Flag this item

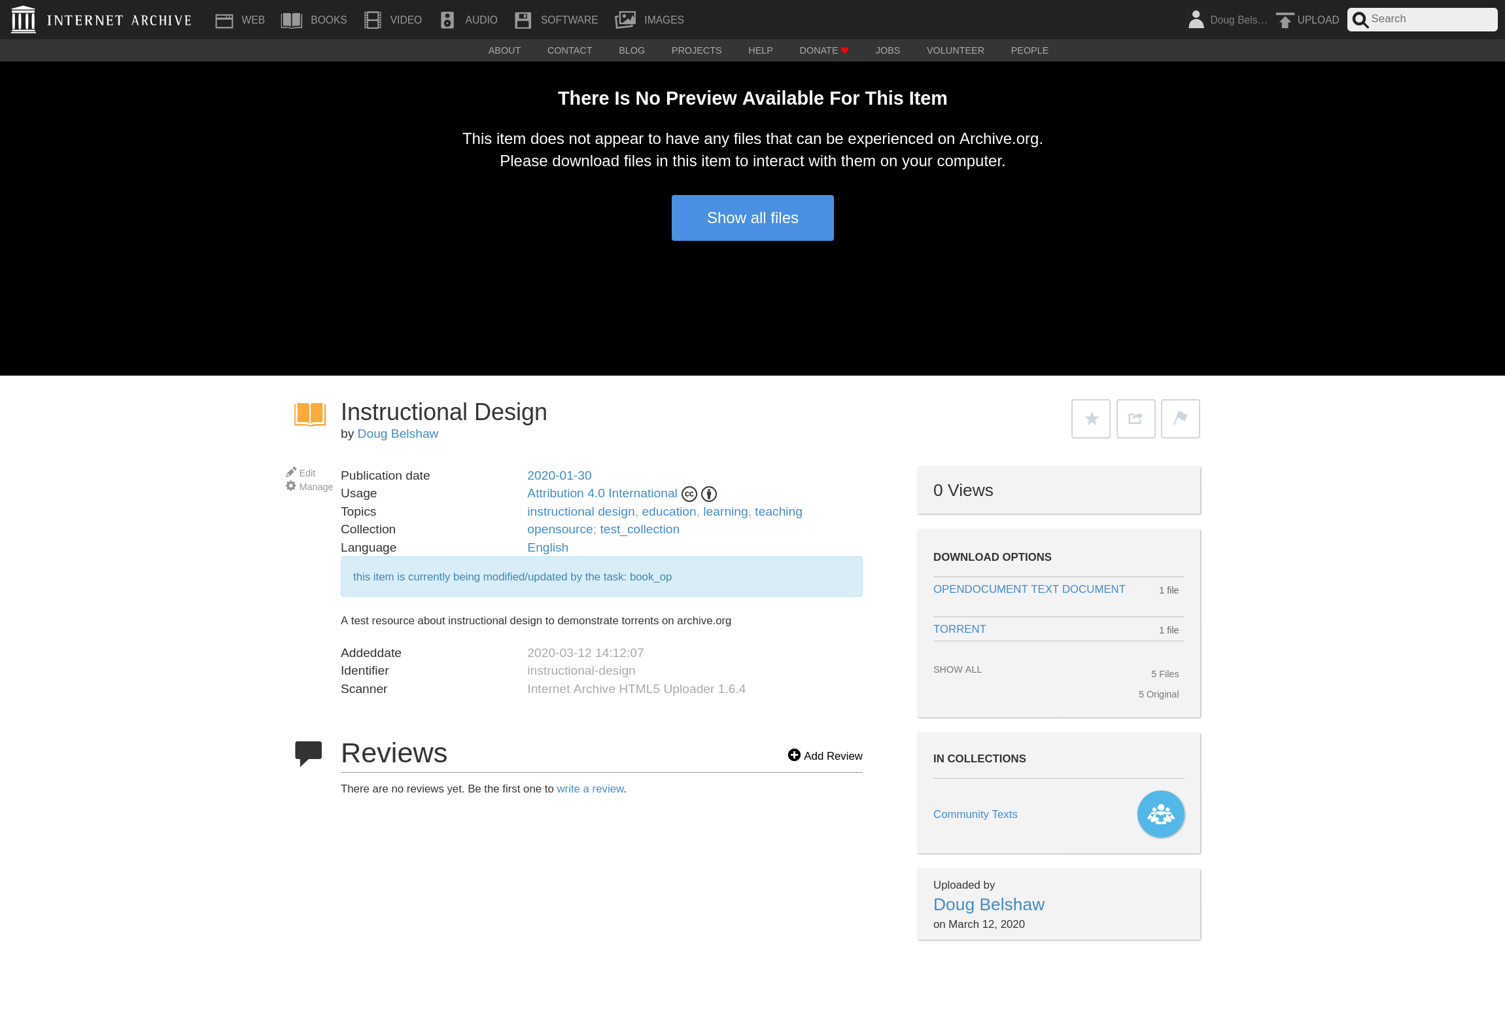[1179, 418]
